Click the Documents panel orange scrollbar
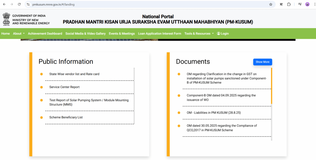The height and width of the screenshot is (160, 316). tap(272, 86)
